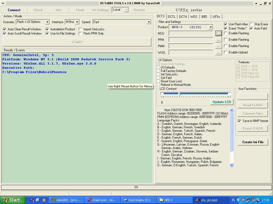Click the Create Ini File button
Screen dimensions: 273x204
253,142
